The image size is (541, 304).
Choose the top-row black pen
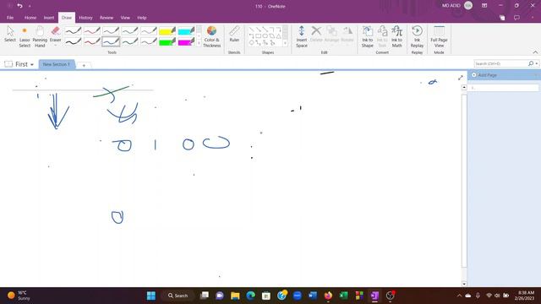click(74, 31)
